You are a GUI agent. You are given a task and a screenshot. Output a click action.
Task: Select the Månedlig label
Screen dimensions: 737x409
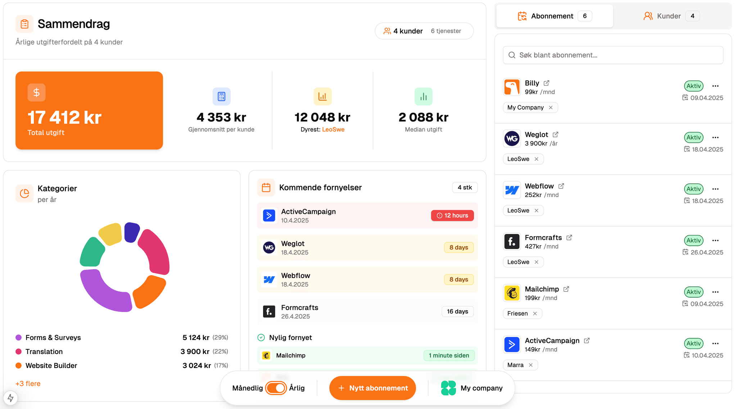[248, 388]
